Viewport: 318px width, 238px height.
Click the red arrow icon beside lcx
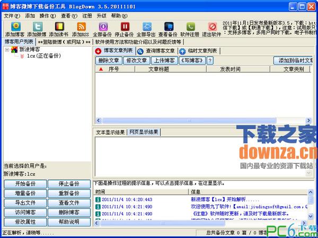pos(22,56)
